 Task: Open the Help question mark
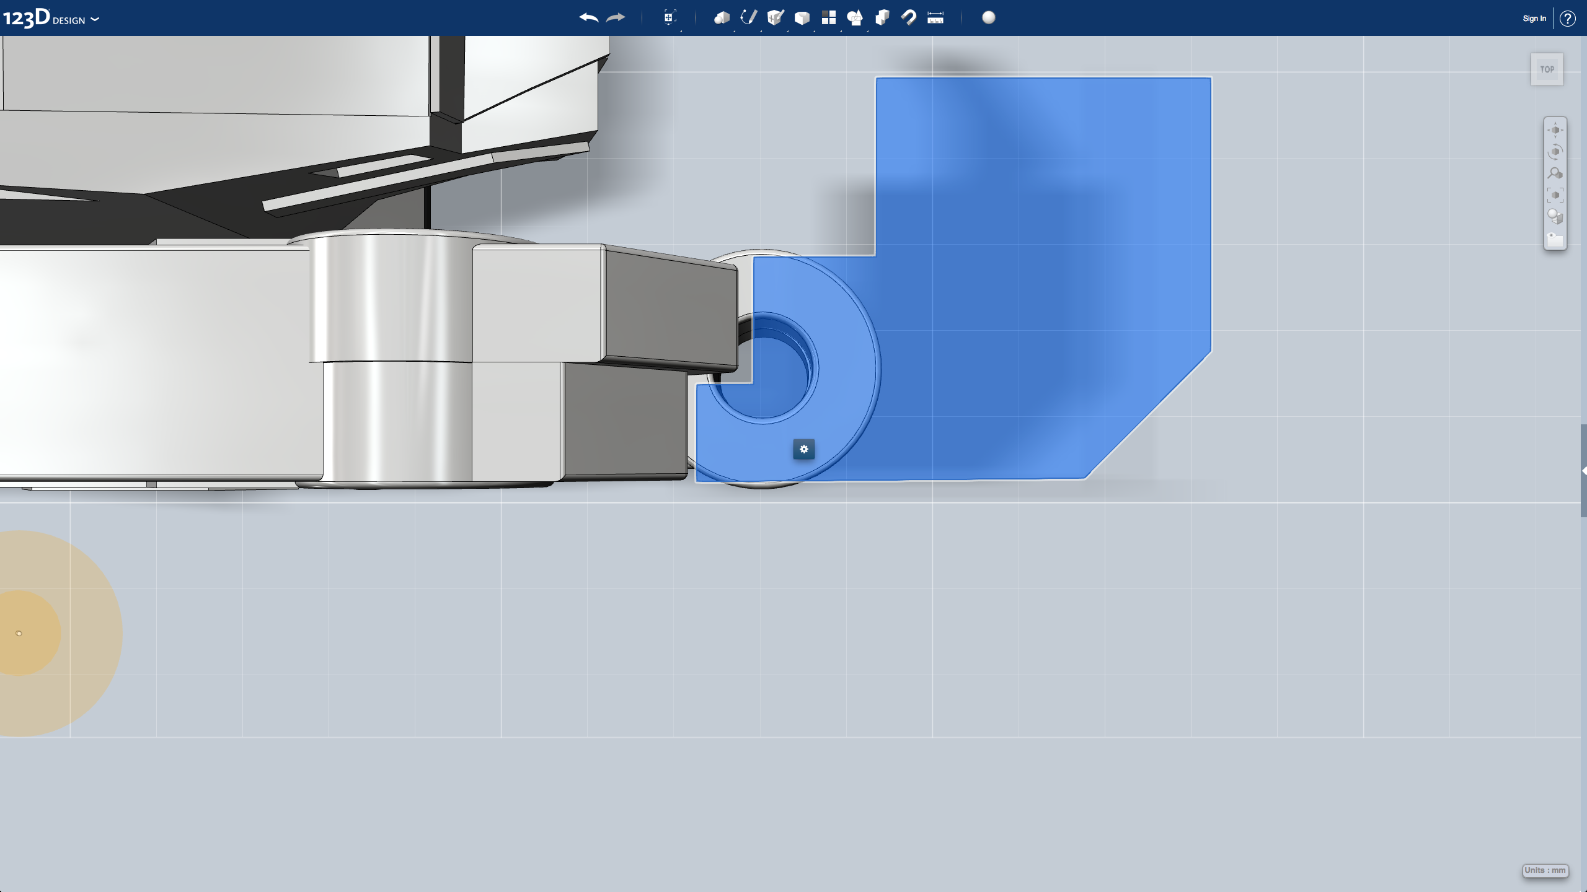(x=1569, y=18)
